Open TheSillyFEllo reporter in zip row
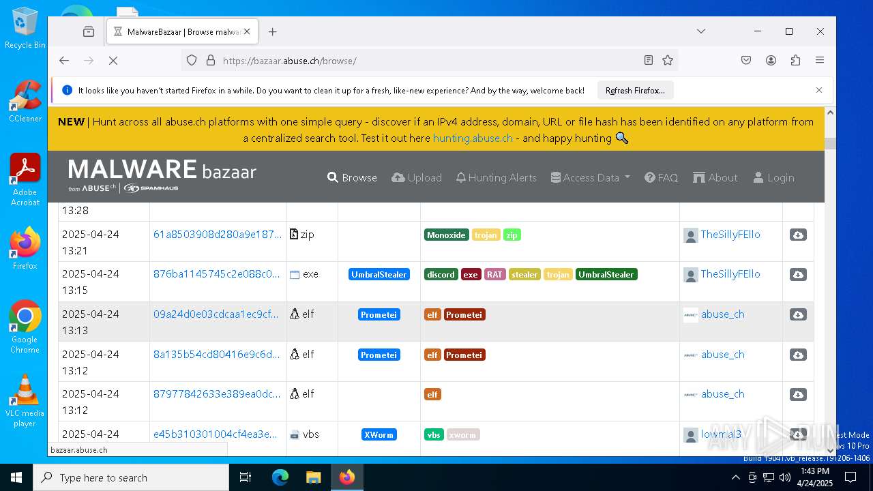 730,234
